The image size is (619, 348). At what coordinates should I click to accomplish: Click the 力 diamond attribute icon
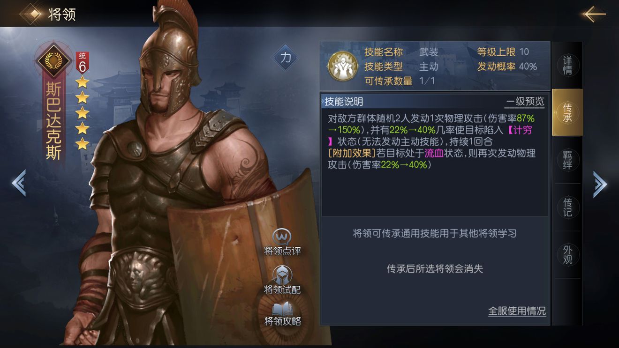pos(286,57)
